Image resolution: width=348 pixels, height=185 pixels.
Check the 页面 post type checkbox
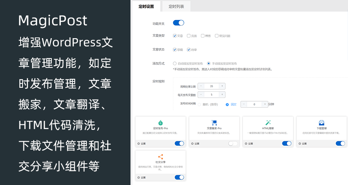[x=189, y=36]
